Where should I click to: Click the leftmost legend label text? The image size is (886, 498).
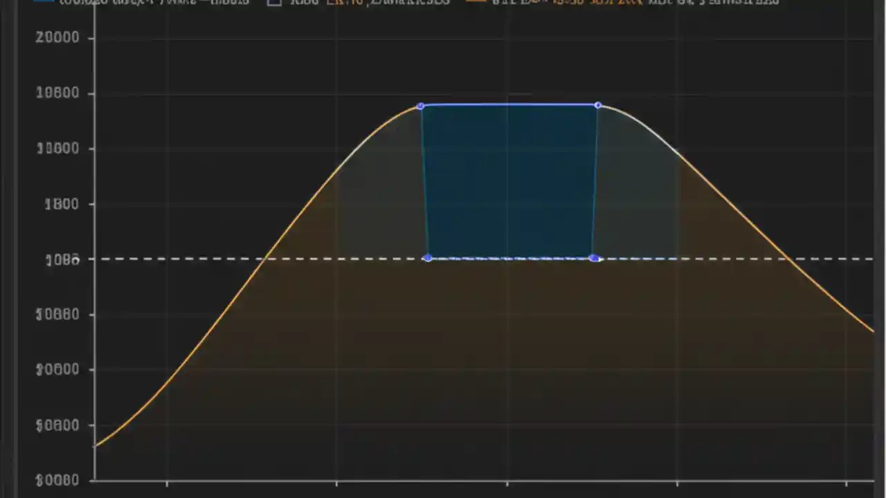[x=152, y=2]
